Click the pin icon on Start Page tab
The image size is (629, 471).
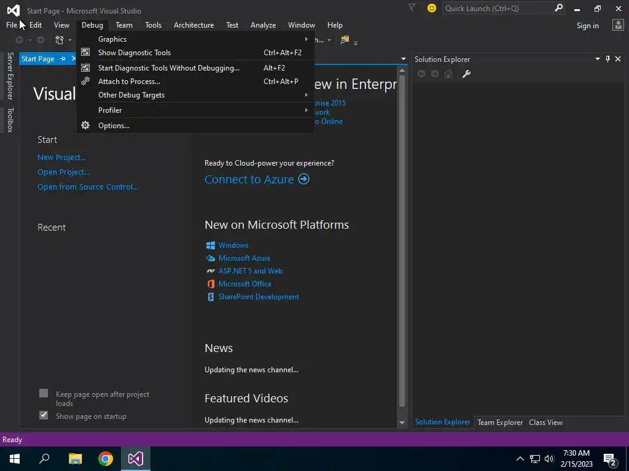coord(63,59)
